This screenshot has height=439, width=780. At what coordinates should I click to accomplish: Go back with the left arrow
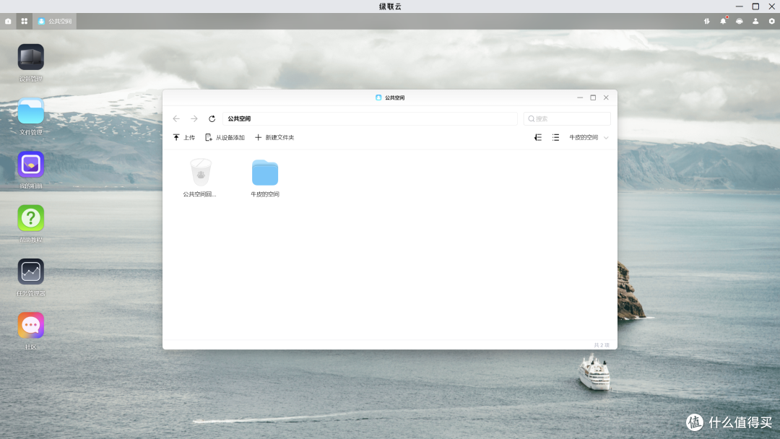[176, 119]
